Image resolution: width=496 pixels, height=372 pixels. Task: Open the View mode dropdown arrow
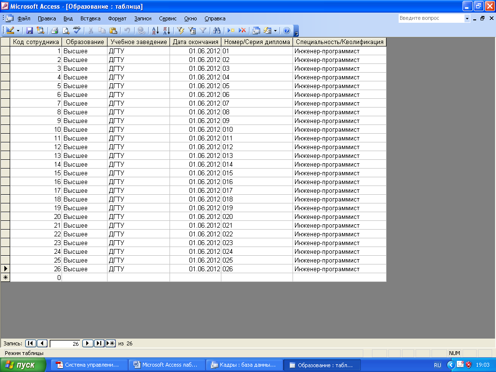point(18,31)
